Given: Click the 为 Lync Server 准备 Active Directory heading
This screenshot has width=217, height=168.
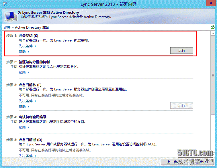Looking at the screenshot, I should tap(48, 12).
